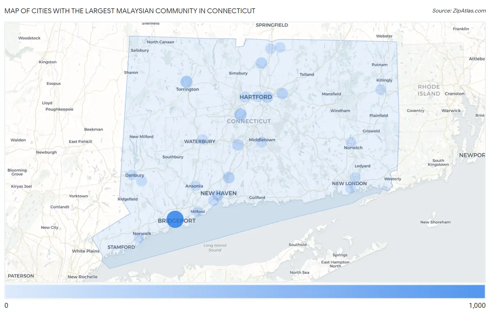Click the legend maximum value 1,000
This screenshot has height=313, width=490.
tap(477, 305)
